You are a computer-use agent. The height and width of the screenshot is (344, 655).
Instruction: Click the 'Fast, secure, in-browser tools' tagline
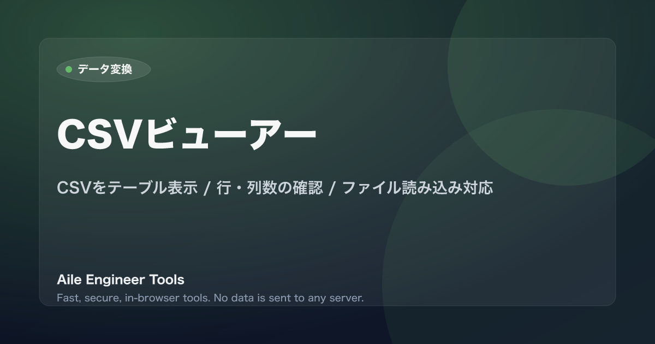click(x=210, y=298)
